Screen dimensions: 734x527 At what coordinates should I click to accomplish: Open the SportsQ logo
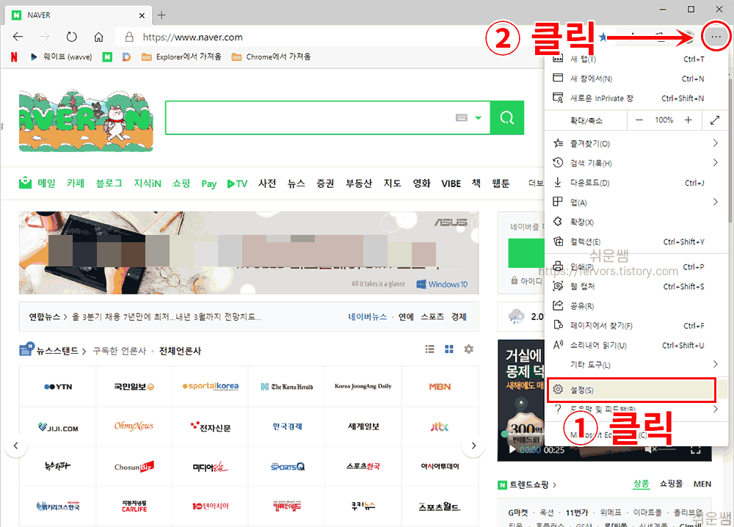pos(288,467)
